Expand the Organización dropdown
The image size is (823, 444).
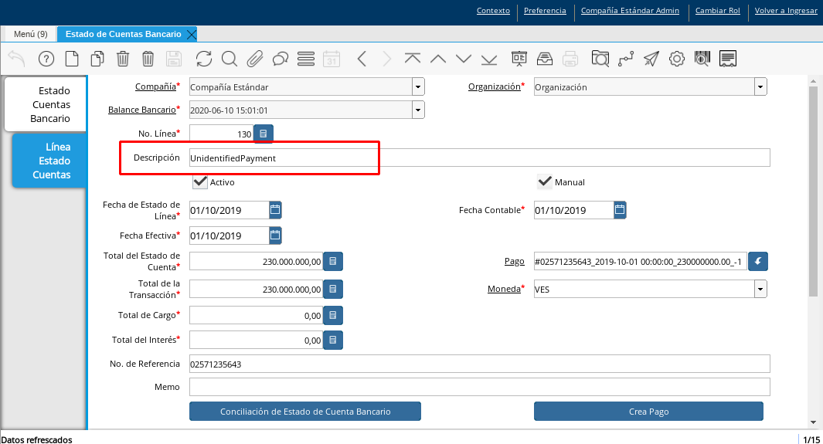[x=760, y=86]
